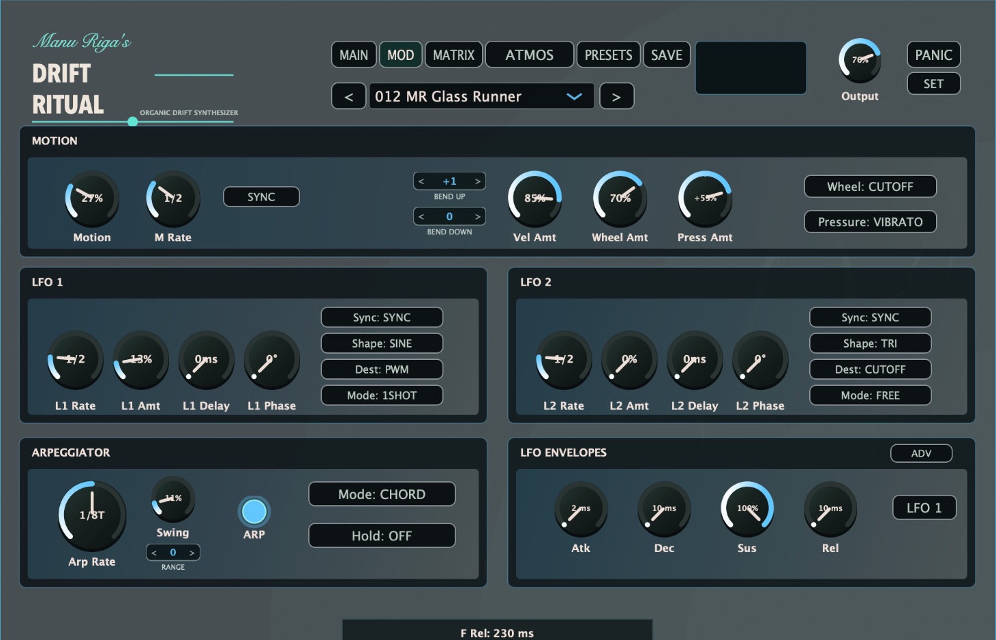Image resolution: width=996 pixels, height=640 pixels.
Task: Change LFO 1 Dest: PWM
Action: [382, 369]
